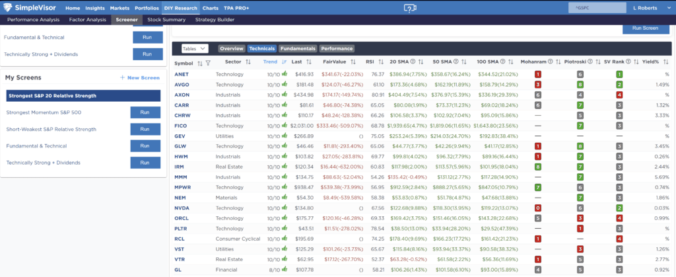Toggle the Technicals view button
This screenshot has height=277, width=676.
(262, 48)
